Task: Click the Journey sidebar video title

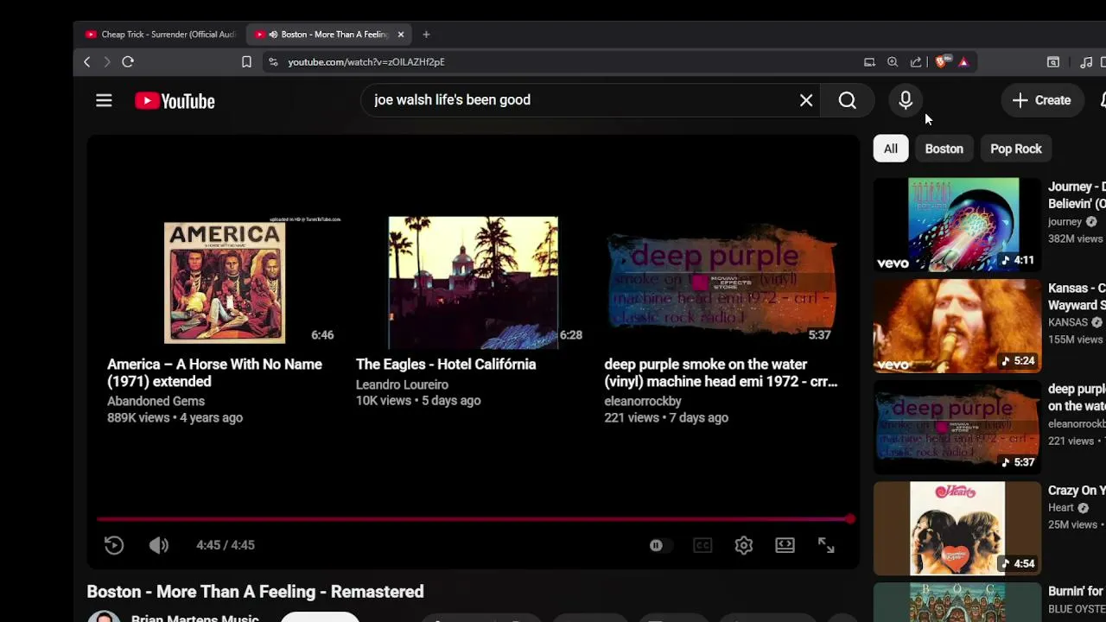Action: coord(1077,195)
